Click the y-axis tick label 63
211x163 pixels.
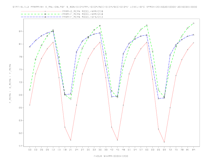point(20,120)
